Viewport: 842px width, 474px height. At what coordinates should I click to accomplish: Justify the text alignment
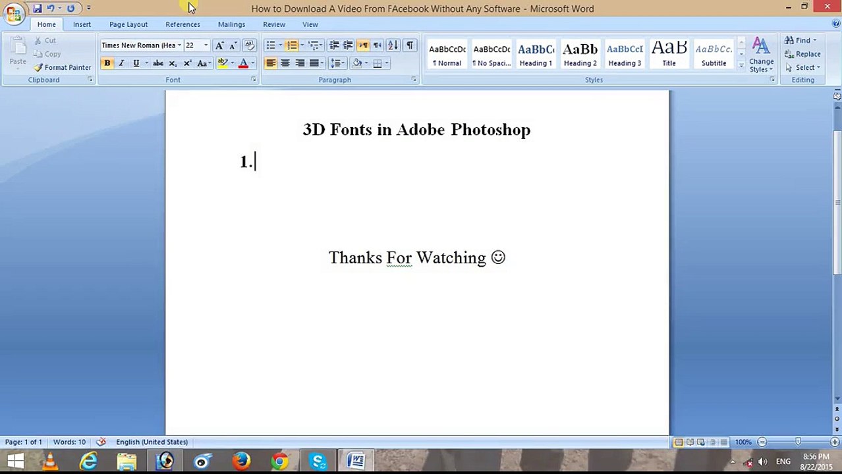point(314,63)
